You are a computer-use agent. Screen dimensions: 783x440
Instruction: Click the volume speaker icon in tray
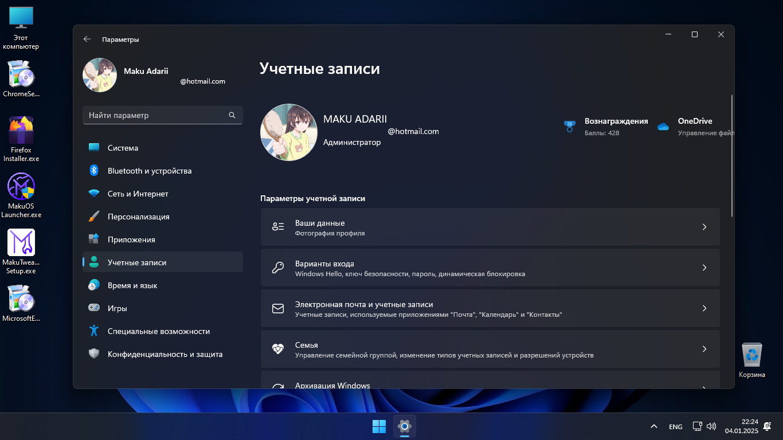pyautogui.click(x=711, y=426)
